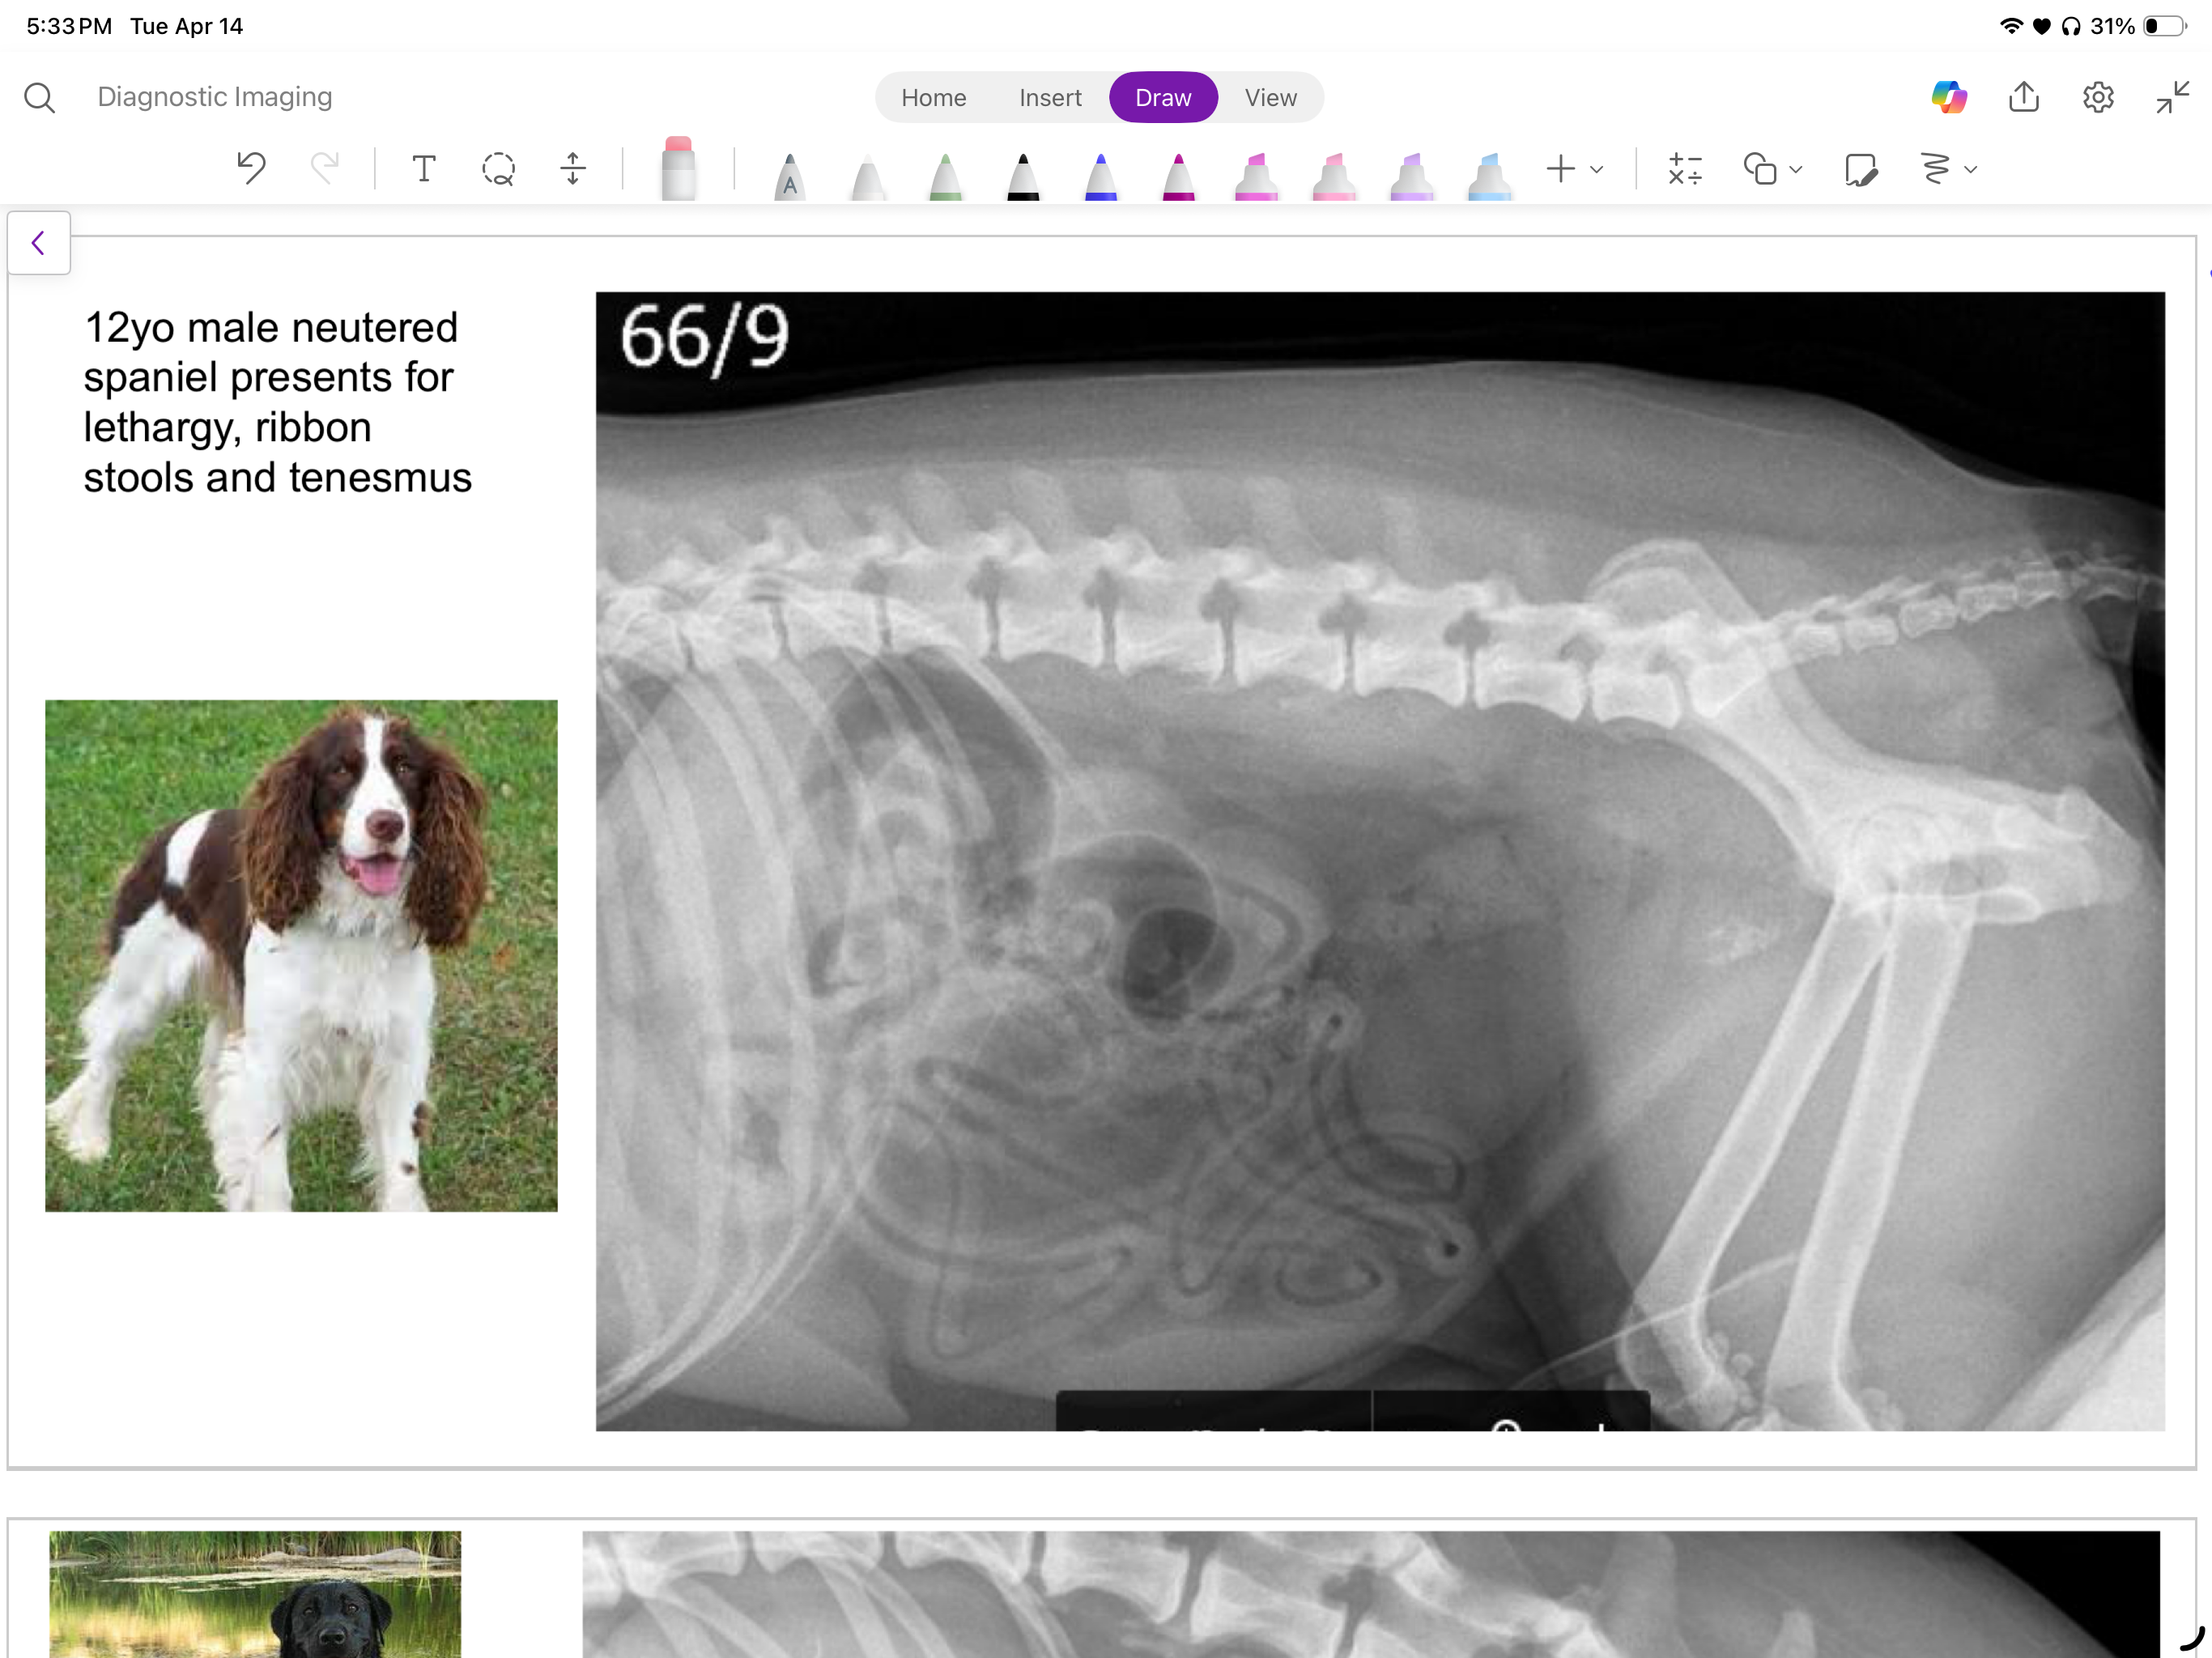
Task: Select the Undo icon
Action: tap(251, 168)
